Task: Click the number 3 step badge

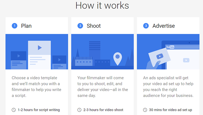Action: coord(146,26)
